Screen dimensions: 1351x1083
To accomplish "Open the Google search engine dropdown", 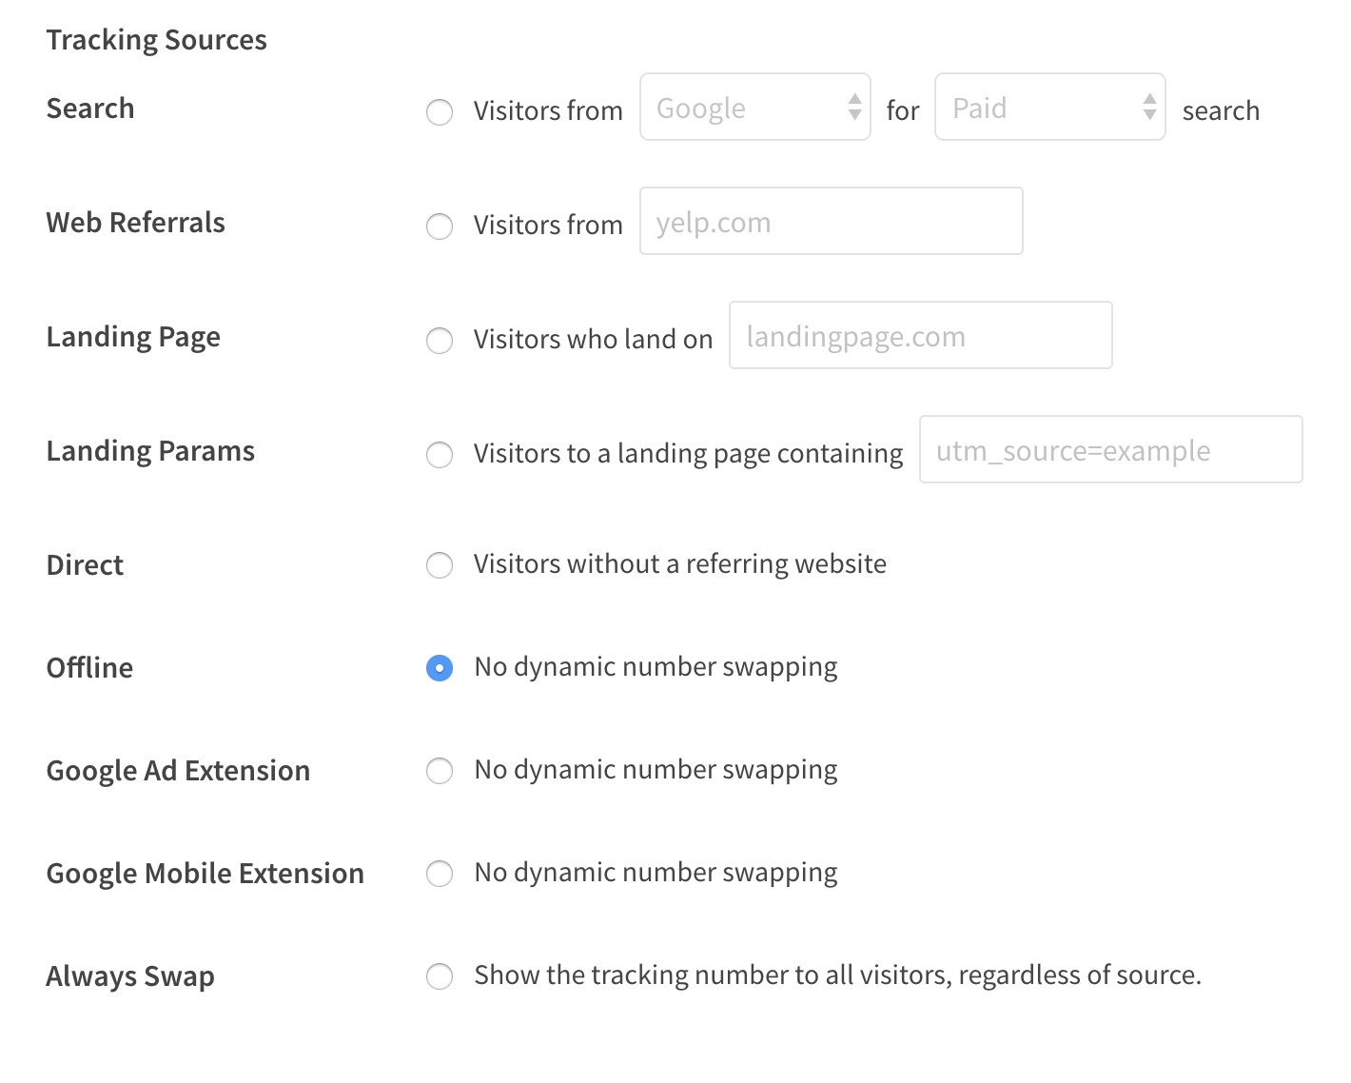I will [x=754, y=108].
